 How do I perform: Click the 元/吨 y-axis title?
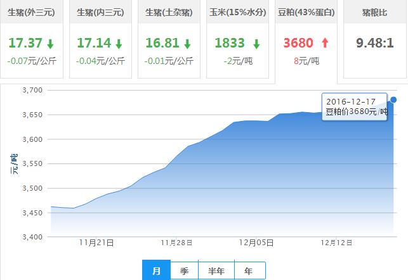[x=14, y=164]
